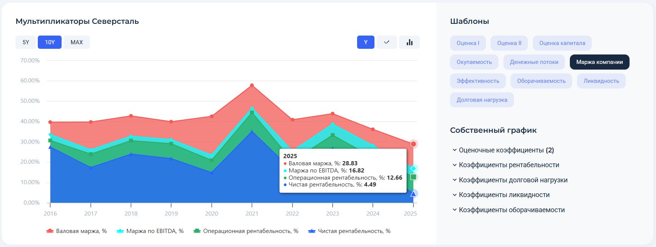Select the Оценка капитала template
The height and width of the screenshot is (247, 656).
tap(562, 43)
